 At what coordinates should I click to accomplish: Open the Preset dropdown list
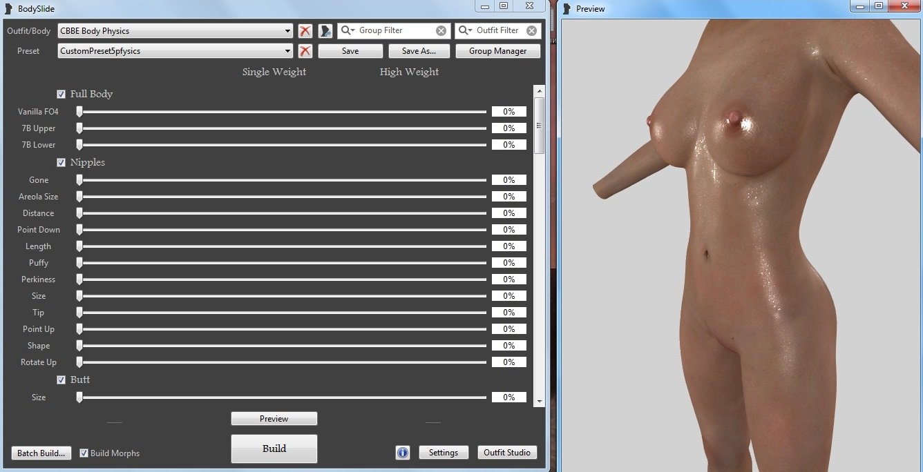[x=288, y=51]
